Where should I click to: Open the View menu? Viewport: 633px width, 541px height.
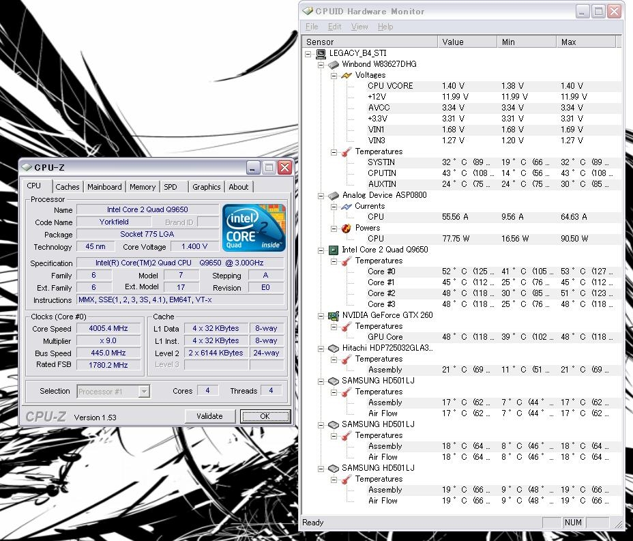click(x=359, y=27)
